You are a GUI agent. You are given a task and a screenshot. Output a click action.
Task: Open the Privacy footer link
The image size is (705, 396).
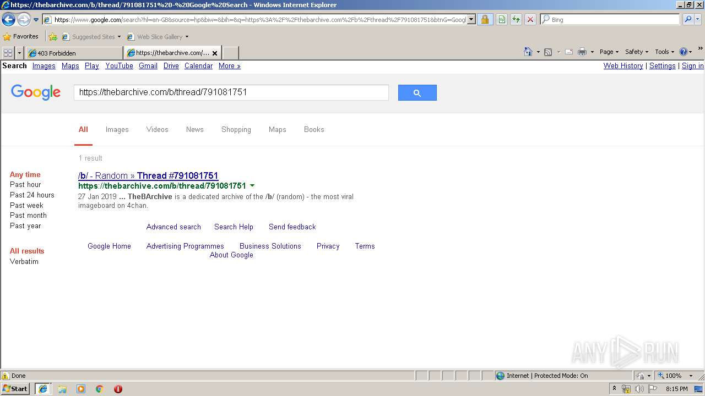[328, 246]
